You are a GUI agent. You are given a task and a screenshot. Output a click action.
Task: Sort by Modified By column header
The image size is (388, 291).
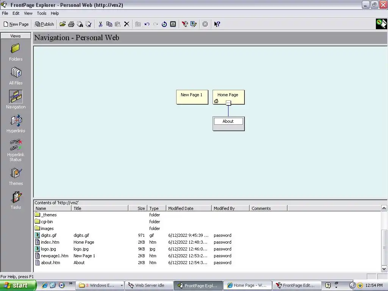tap(230, 208)
